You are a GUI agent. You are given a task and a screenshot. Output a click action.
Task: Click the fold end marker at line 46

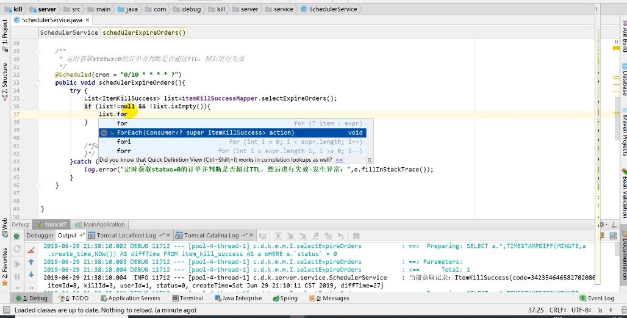click(x=38, y=185)
